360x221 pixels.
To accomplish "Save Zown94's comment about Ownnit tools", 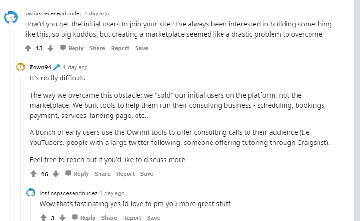I will 147,174.
